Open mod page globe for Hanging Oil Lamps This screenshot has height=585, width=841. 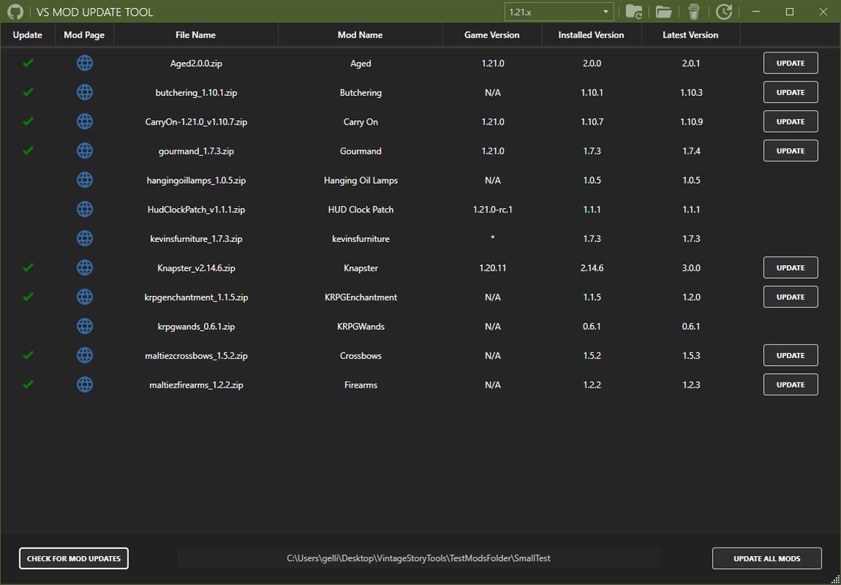[x=84, y=180]
